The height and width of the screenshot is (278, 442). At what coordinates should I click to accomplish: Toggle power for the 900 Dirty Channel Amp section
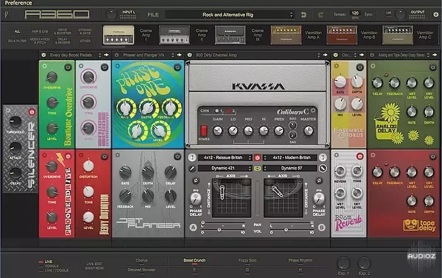[x=189, y=55]
